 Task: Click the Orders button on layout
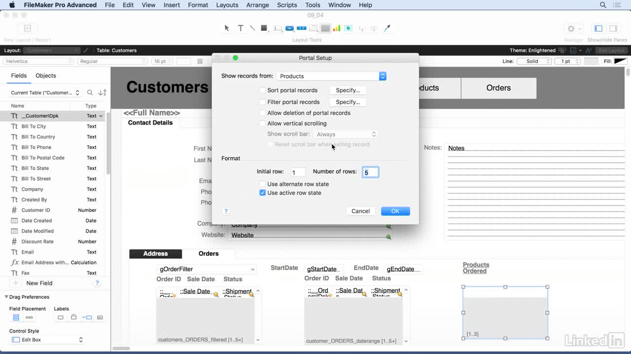(x=498, y=88)
